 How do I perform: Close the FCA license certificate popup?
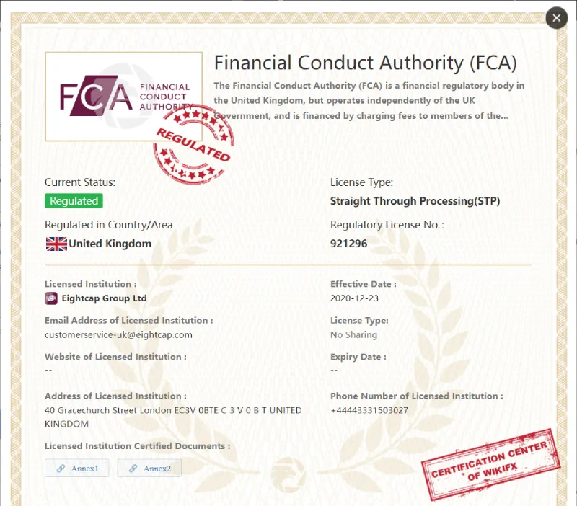click(556, 17)
